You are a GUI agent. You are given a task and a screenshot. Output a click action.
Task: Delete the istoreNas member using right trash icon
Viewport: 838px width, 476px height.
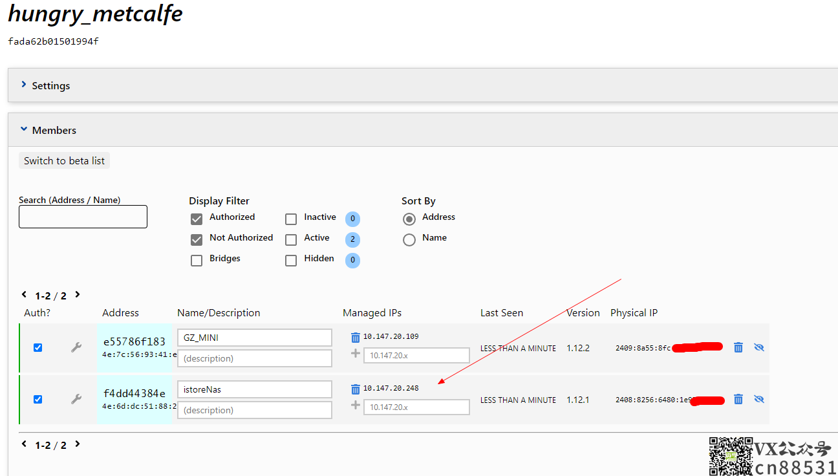[x=738, y=399]
